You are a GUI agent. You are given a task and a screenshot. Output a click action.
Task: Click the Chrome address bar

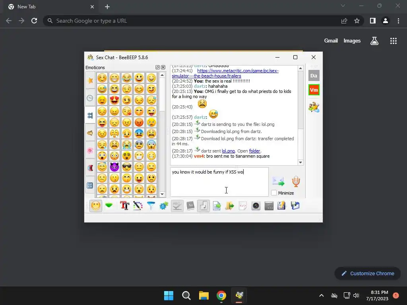coord(192,21)
